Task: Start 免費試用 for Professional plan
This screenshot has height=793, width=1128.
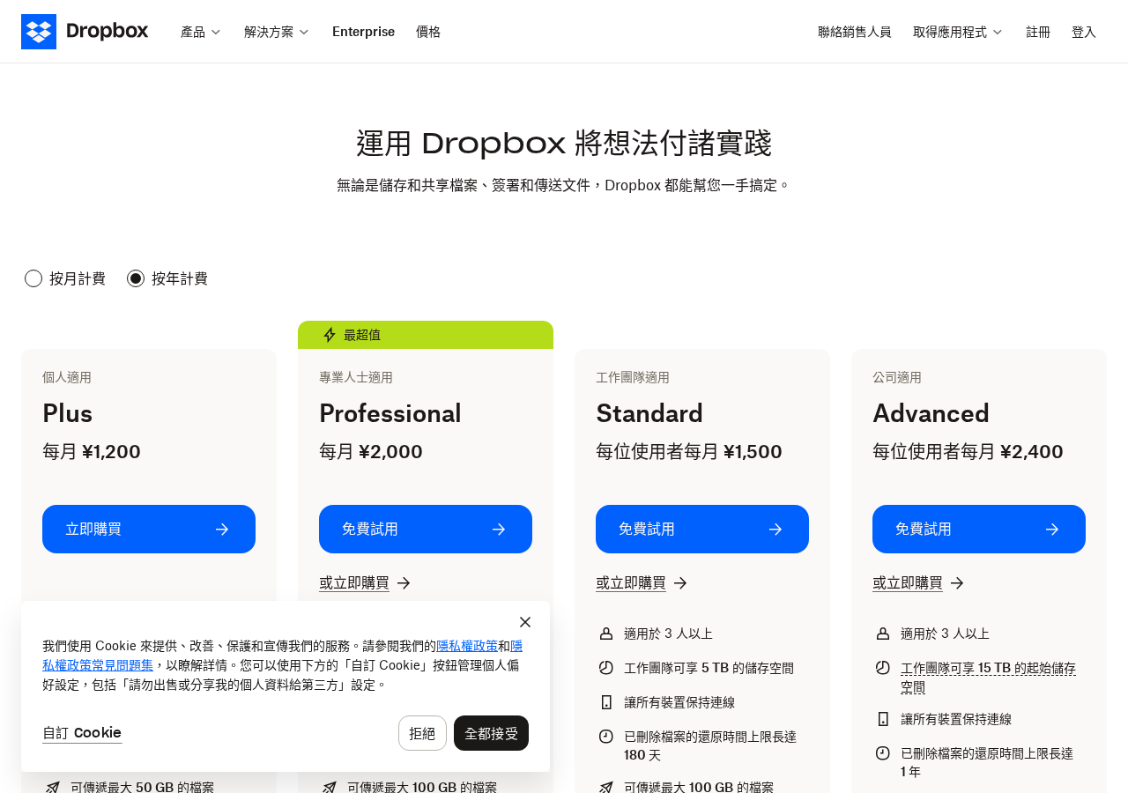Action: [426, 529]
